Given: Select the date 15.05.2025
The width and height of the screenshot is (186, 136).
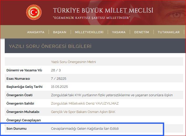Looking at the screenshot, I should click(x=59, y=87).
